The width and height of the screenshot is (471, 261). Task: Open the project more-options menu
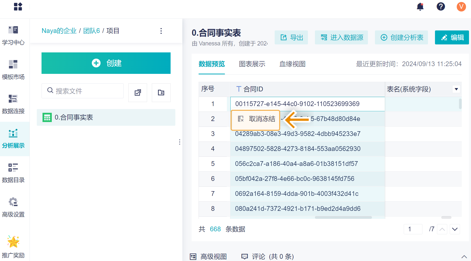(x=161, y=31)
